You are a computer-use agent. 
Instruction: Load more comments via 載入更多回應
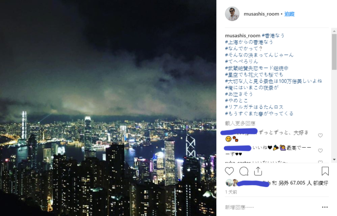point(240,123)
